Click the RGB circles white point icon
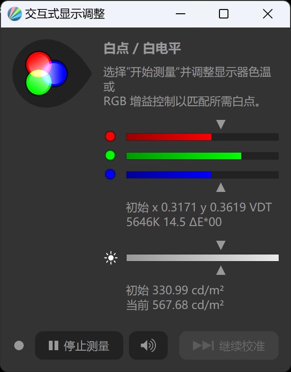This screenshot has height=372, width=291. point(47,73)
